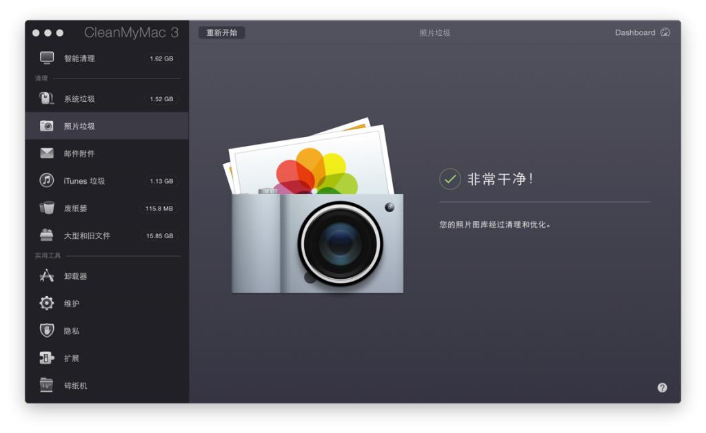The height and width of the screenshot is (433, 706).
Task: Click the iTunes Junk music note icon
Action: click(x=47, y=180)
